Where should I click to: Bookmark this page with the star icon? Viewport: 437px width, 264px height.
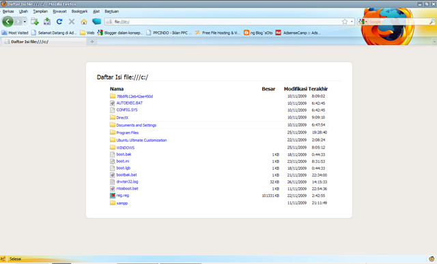[x=345, y=22]
